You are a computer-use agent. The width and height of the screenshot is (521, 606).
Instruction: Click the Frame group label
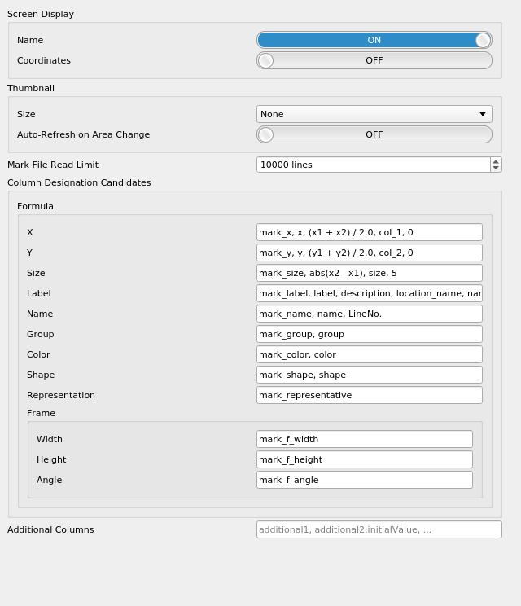pos(41,413)
